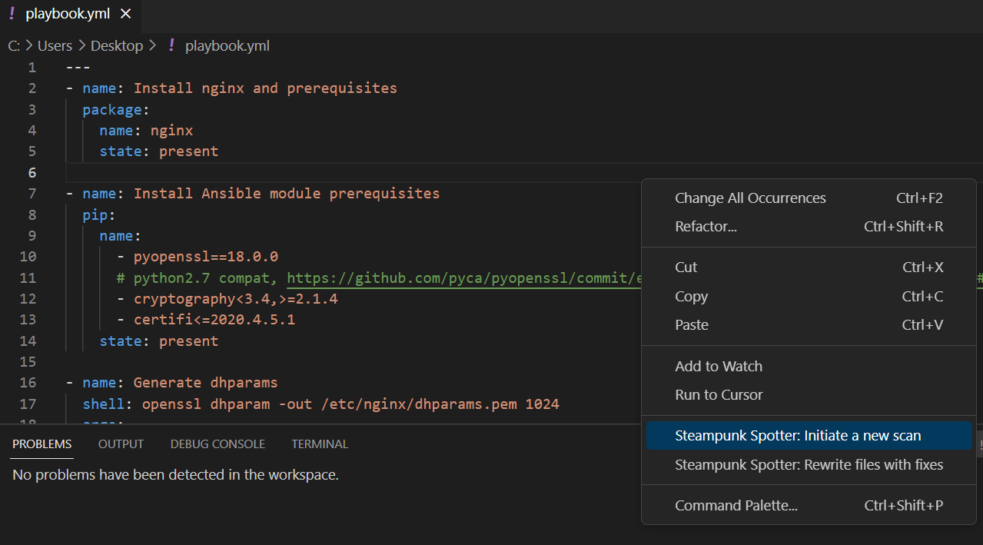The height and width of the screenshot is (545, 983).
Task: Click Add to Watch menu entry
Action: pyautogui.click(x=718, y=367)
